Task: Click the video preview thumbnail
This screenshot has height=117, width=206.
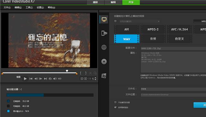Action: tap(49, 40)
